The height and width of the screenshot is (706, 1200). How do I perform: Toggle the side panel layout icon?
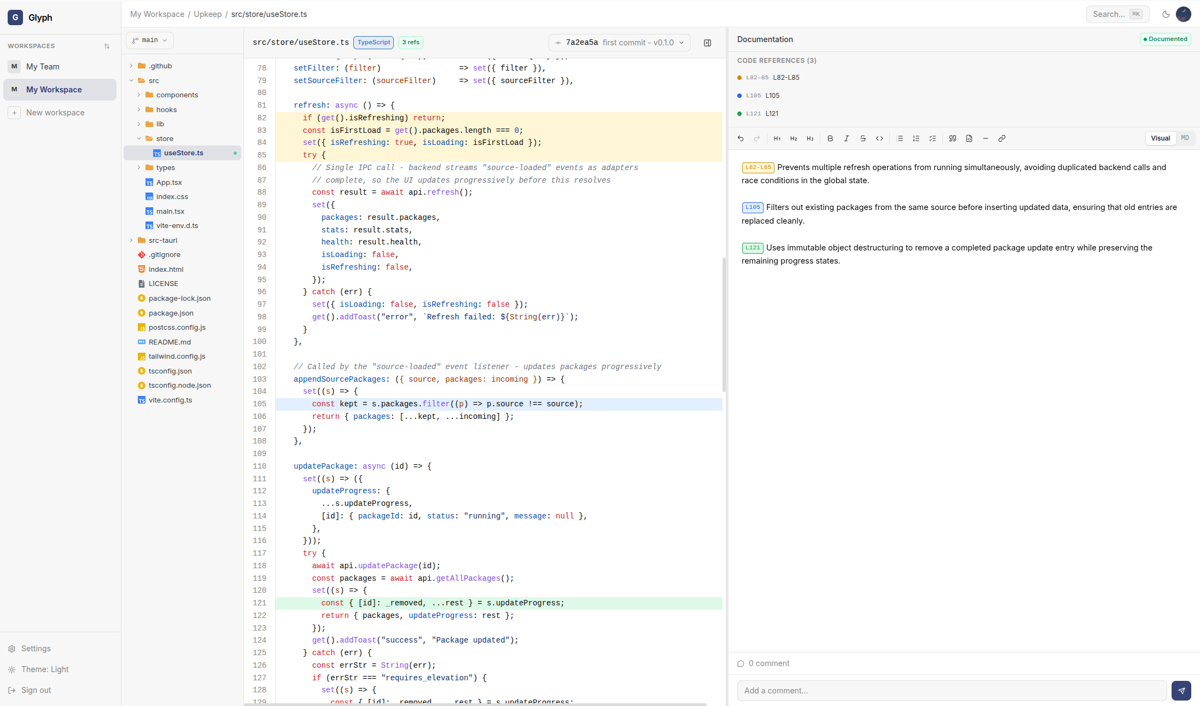(707, 43)
